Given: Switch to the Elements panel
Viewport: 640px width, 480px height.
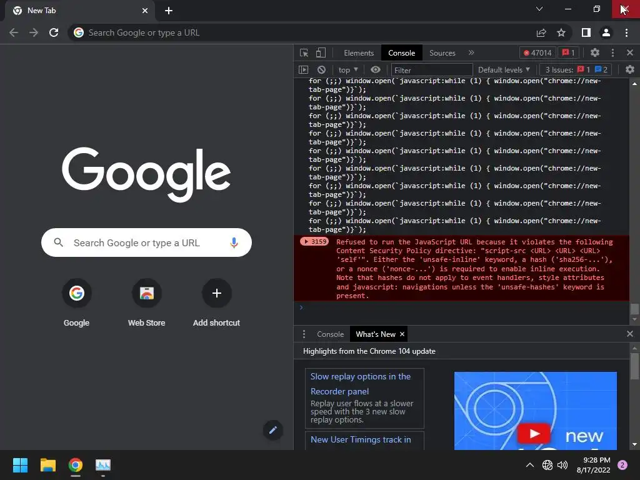Looking at the screenshot, I should tap(359, 53).
